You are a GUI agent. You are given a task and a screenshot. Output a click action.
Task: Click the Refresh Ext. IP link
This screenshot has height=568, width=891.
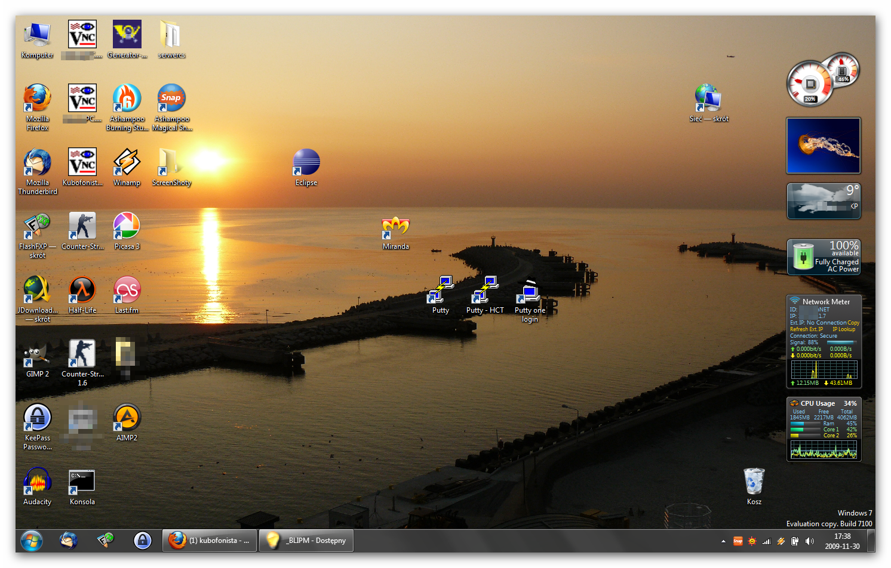806,329
